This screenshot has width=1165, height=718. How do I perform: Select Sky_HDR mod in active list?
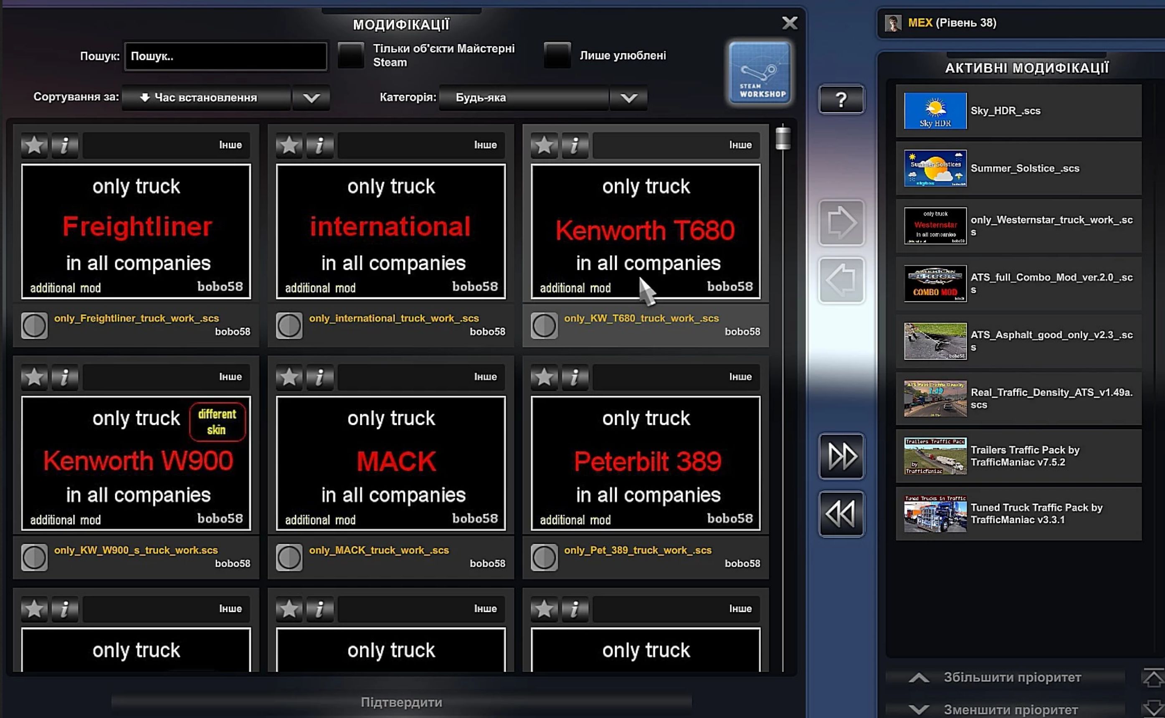tap(1018, 111)
